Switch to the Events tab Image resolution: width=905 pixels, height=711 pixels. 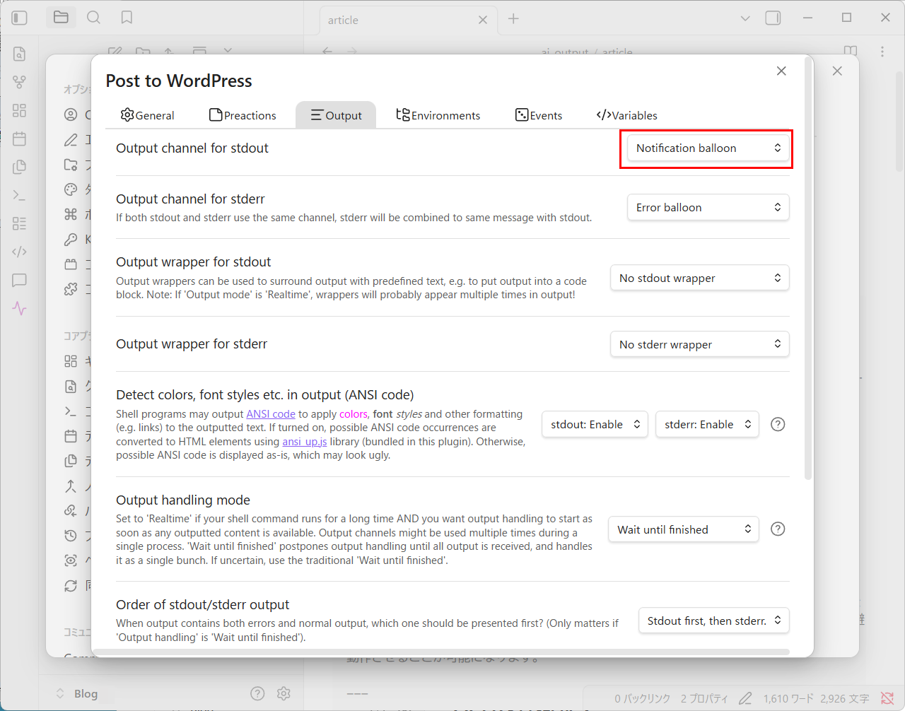(x=539, y=115)
